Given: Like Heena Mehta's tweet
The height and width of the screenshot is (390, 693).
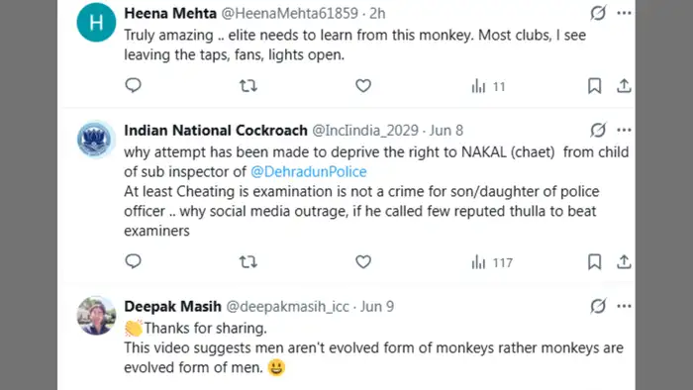Looking at the screenshot, I should [x=363, y=86].
